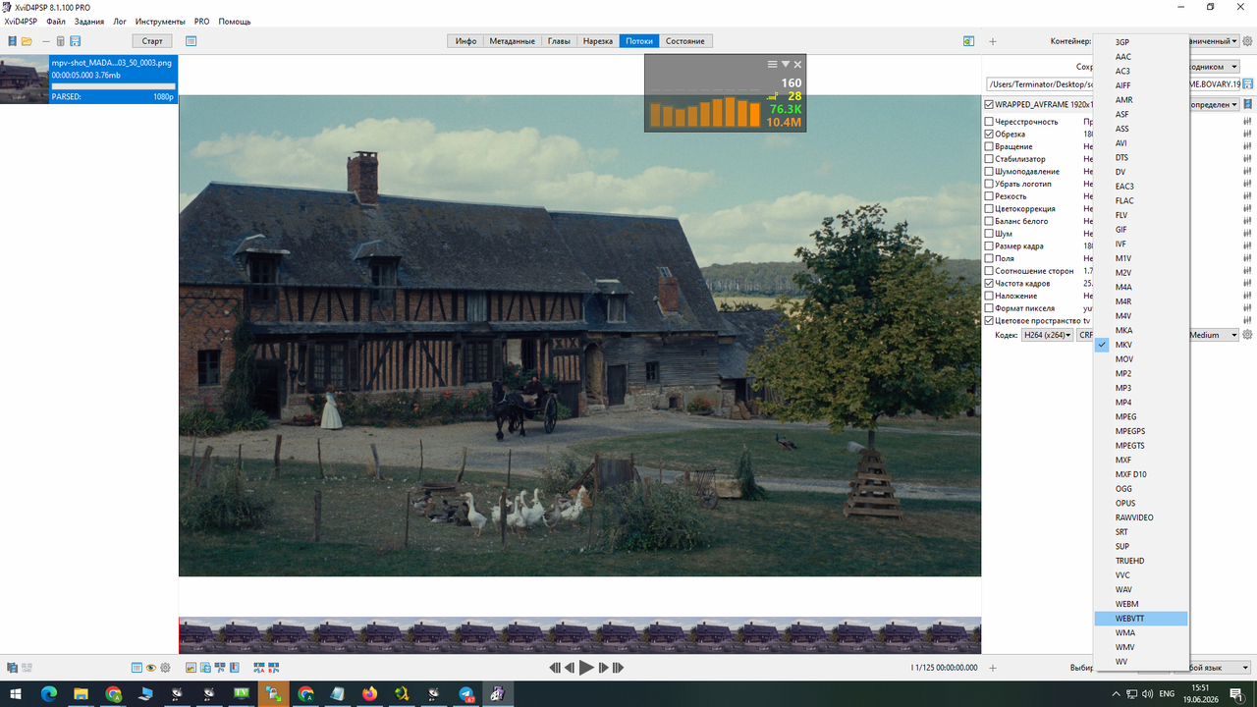Choose MKV in the container list
The width and height of the screenshot is (1257, 707).
coord(1141,345)
